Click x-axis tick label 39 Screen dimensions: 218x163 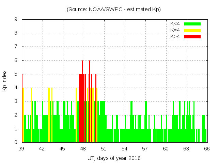point(21,149)
